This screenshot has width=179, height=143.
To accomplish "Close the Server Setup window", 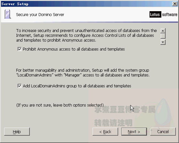I will [x=175, y=4].
